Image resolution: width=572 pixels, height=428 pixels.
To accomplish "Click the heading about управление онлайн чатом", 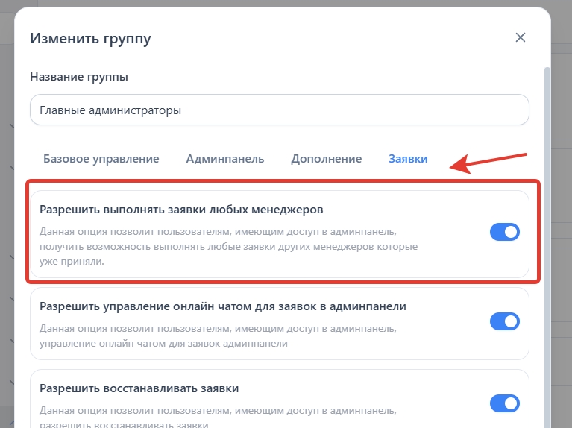I will (x=222, y=306).
